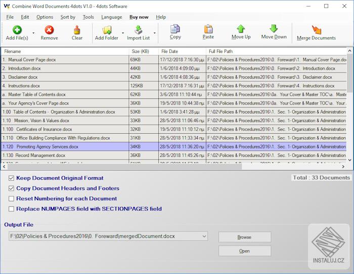Sort by File Date column header
The width and height of the screenshot is (354, 274).
point(182,51)
